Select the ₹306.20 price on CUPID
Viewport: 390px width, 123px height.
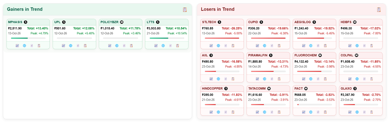point(254,28)
